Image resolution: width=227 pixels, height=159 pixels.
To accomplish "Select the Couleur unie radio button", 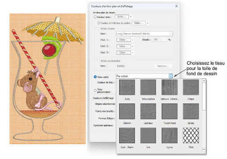I will pos(95,17).
